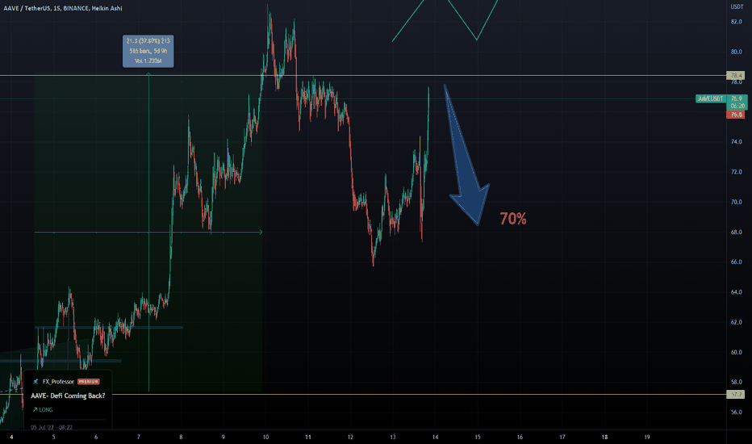Click the '516 bars, 5d 9h' measurement line
The width and height of the screenshot is (752, 444).
point(148,51)
